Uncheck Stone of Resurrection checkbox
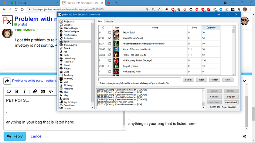Image resolution: width=255 pixels, height=143 pixels. pos(110,49)
